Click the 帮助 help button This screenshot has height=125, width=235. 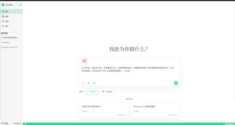click(x=5, y=123)
